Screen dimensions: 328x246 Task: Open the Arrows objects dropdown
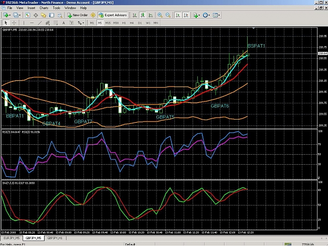tap(81, 23)
